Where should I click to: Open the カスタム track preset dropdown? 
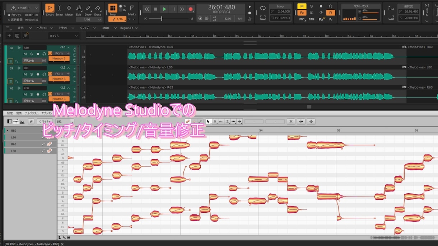[x=64, y=36]
